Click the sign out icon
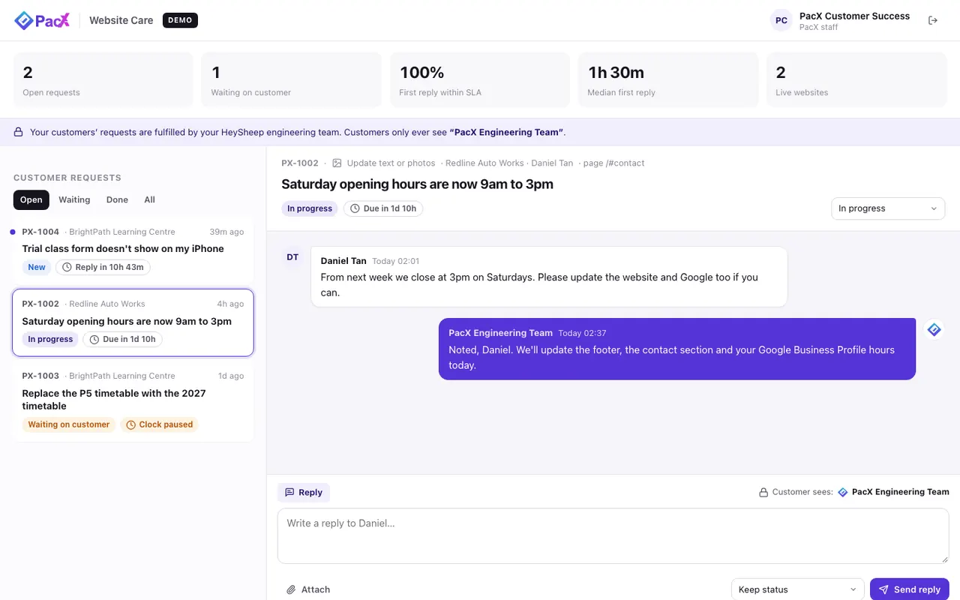 tap(933, 20)
